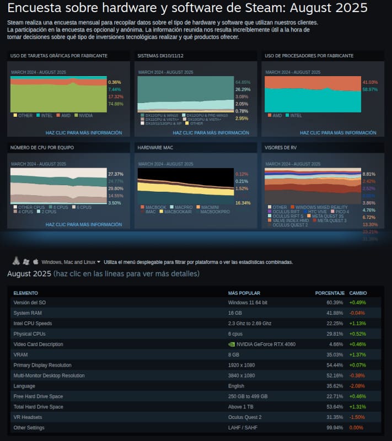Expand the VR Headsets row
392x441 pixels.
click(x=196, y=417)
